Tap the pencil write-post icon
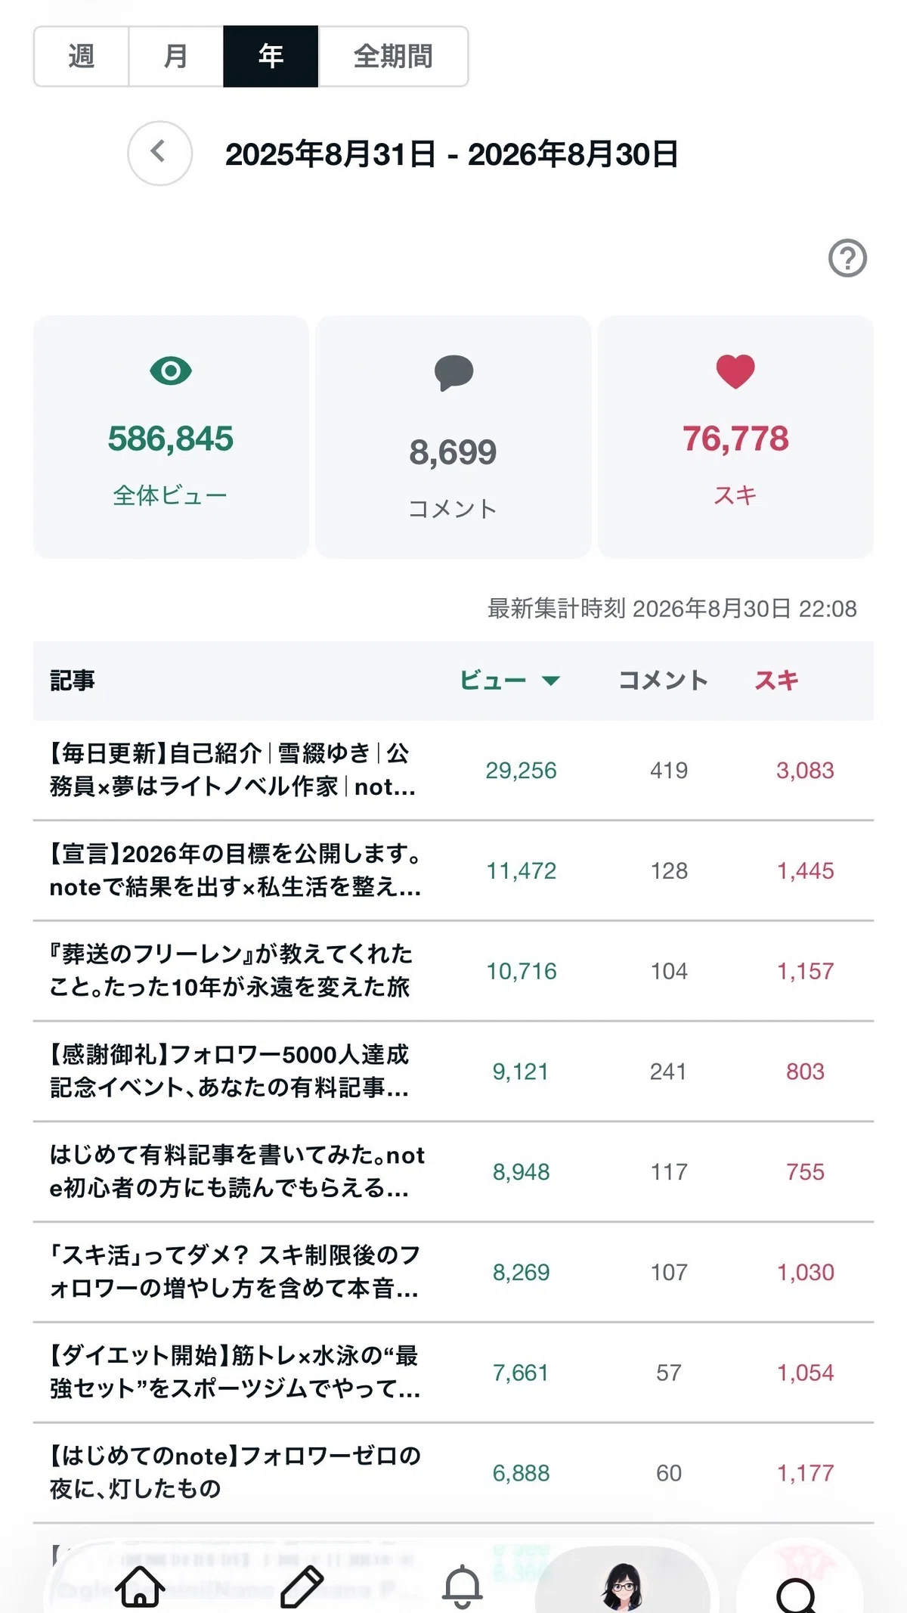This screenshot has height=1613, width=907. coord(302,1586)
